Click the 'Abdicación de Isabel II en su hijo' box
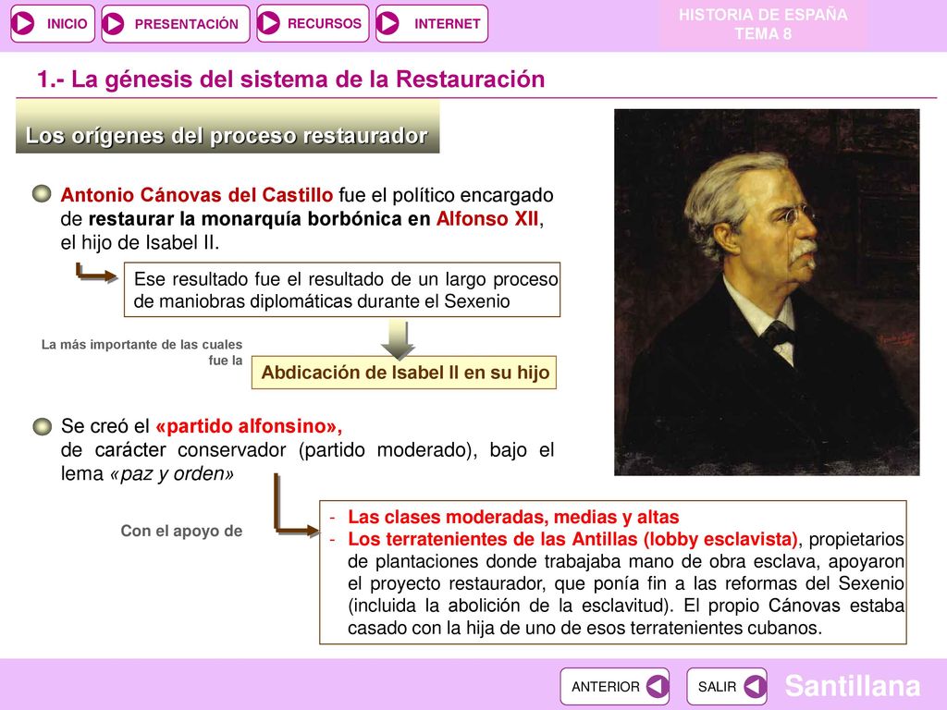 point(404,373)
